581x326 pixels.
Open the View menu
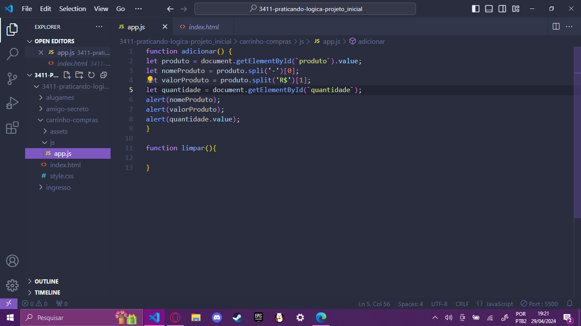coord(101,9)
